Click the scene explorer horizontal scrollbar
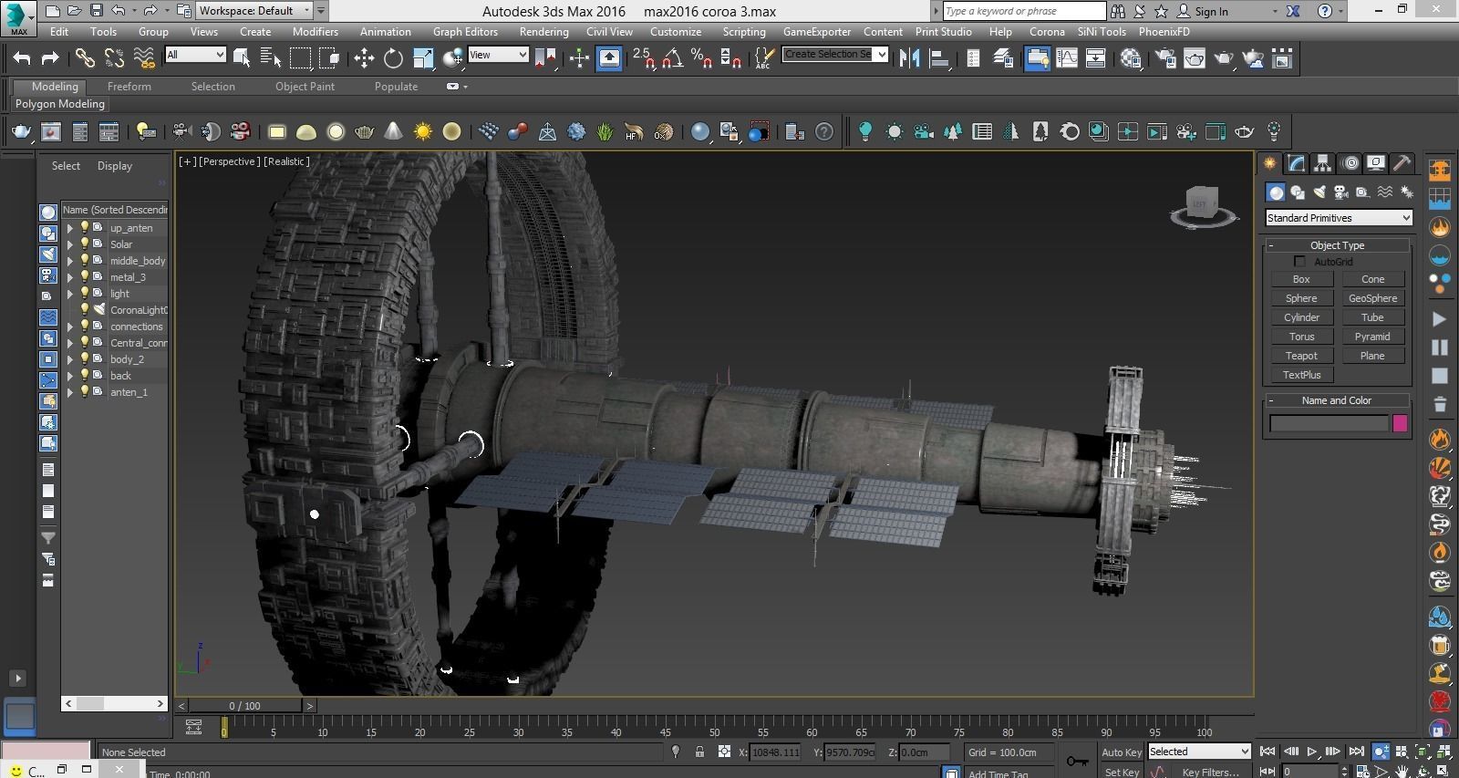Screen dimensions: 1459x778 pos(114,703)
